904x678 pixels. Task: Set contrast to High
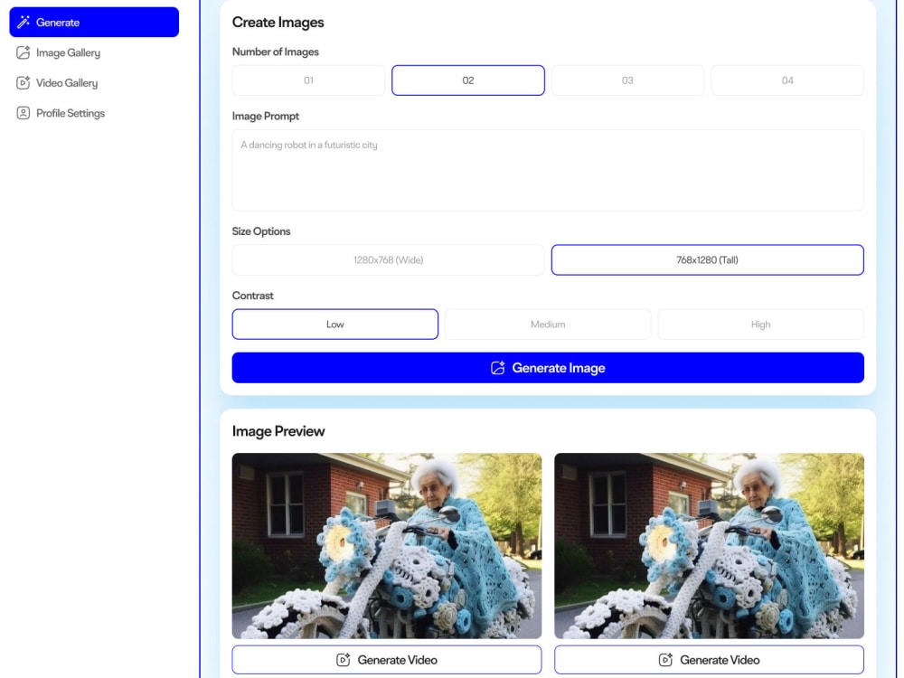point(760,324)
